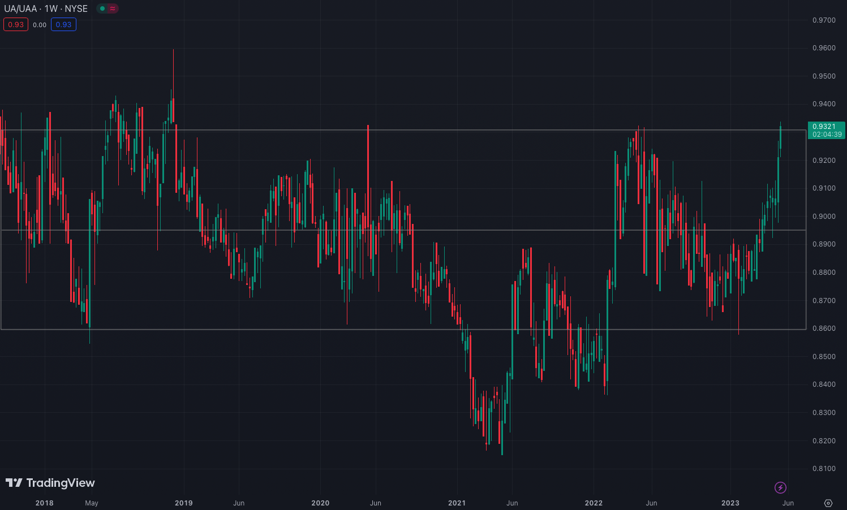Click the Jun label between 2020 and 2021
Screen dimensions: 847x510
376,503
